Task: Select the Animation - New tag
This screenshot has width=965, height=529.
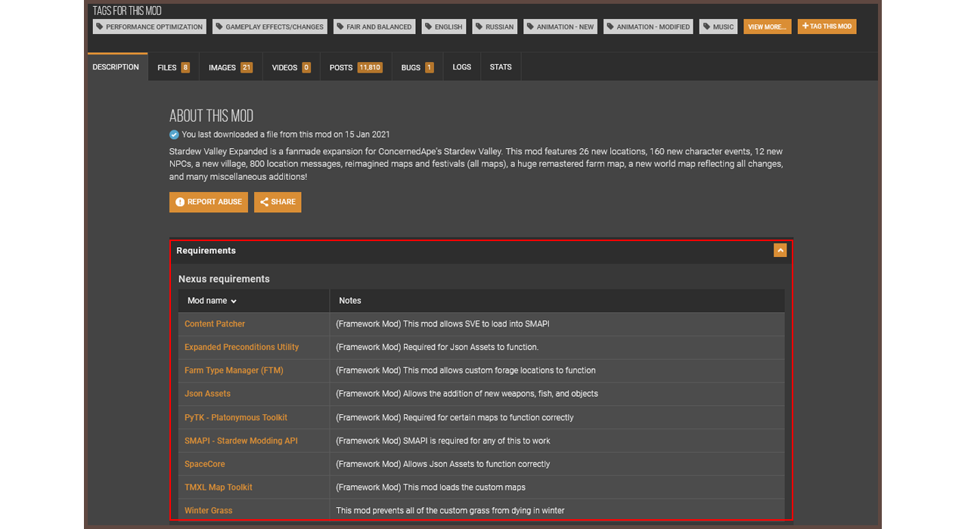Action: tap(560, 26)
